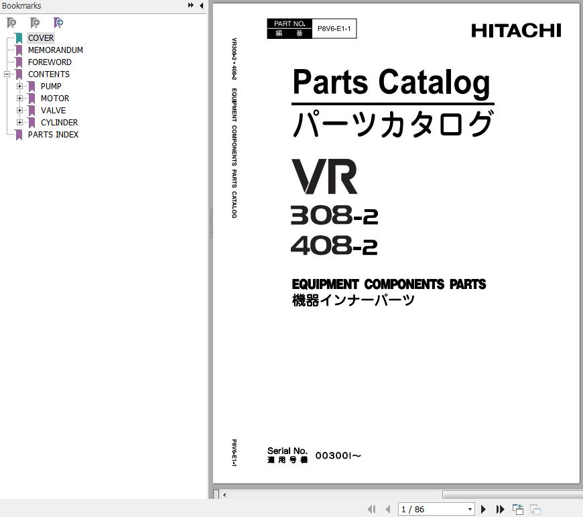Click the MEMORANDUM bookmark ribbon icon
The height and width of the screenshot is (517, 583).
19,50
